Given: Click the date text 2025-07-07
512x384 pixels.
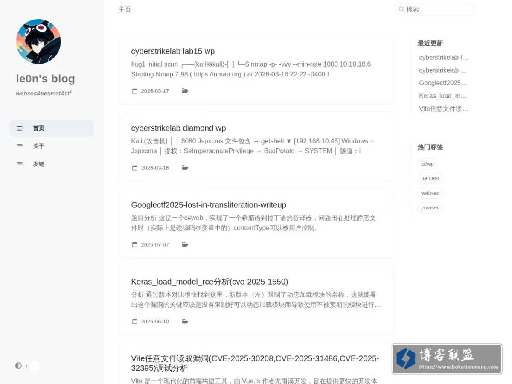Looking at the screenshot, I should [x=155, y=244].
